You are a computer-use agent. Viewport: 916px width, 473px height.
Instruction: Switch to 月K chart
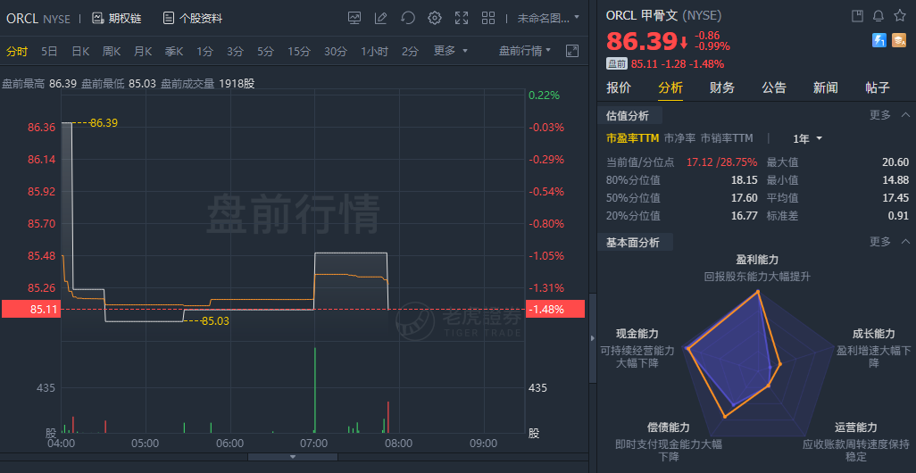(143, 52)
